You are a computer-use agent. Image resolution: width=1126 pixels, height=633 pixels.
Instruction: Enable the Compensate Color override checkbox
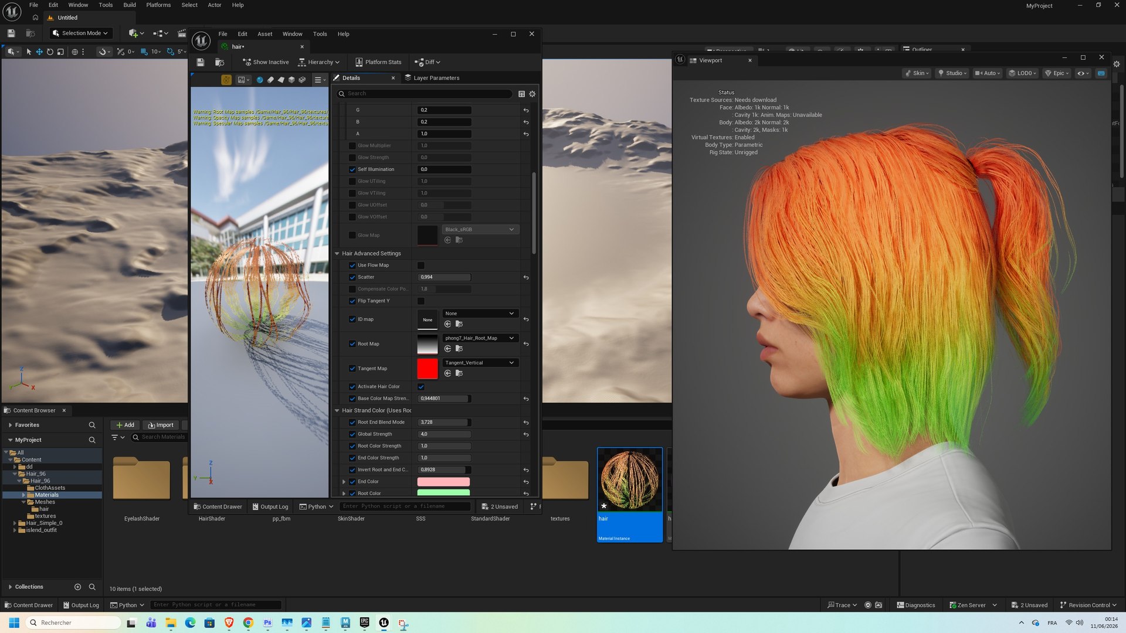[x=352, y=289]
